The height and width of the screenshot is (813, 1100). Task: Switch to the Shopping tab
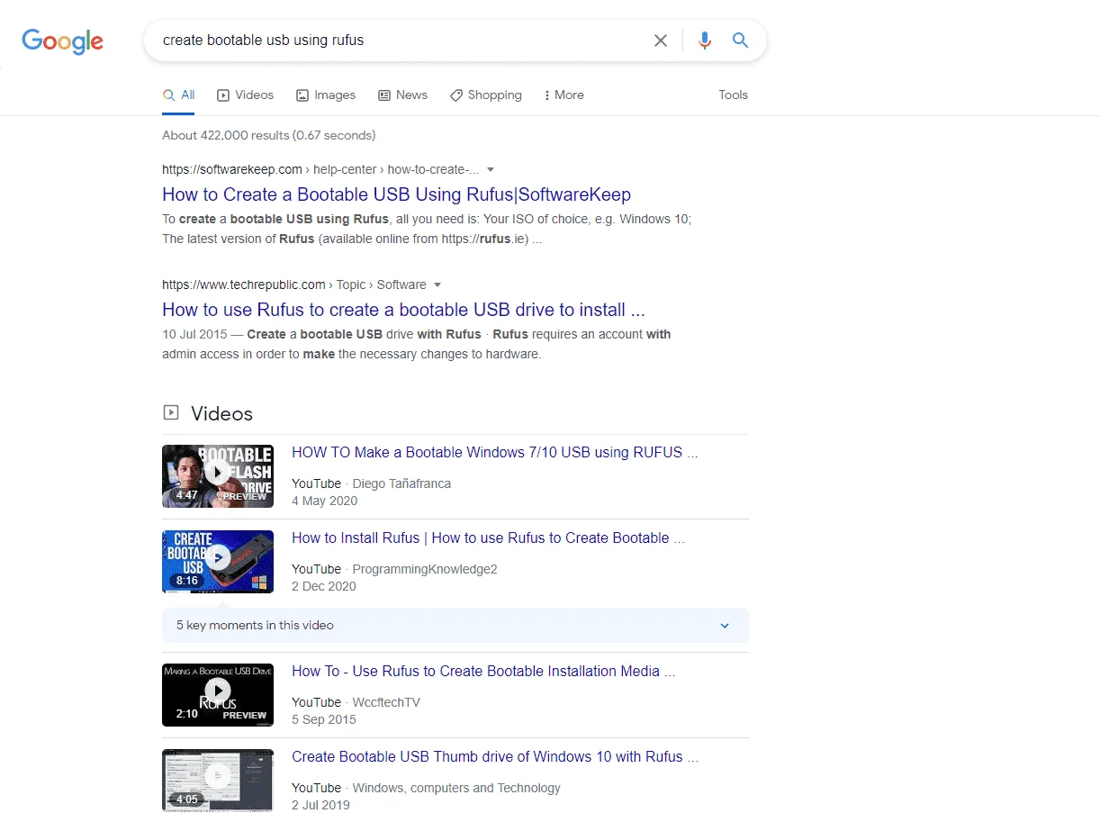(486, 95)
